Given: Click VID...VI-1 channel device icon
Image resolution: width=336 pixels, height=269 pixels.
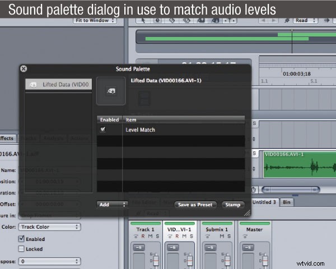Looking at the screenshot, I should [170, 236].
